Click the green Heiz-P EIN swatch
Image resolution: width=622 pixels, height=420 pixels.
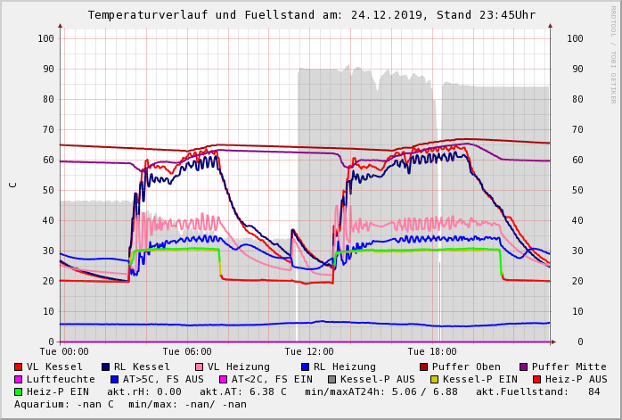(x=19, y=391)
